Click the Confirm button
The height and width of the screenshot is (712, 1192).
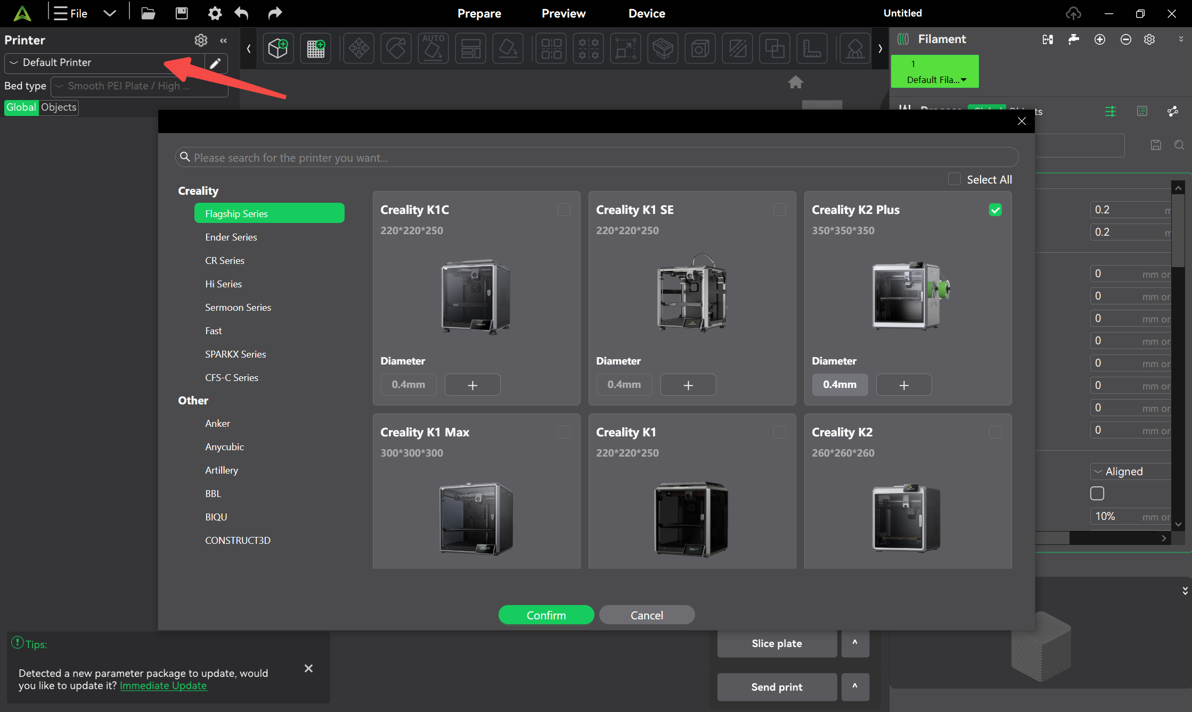(x=546, y=615)
